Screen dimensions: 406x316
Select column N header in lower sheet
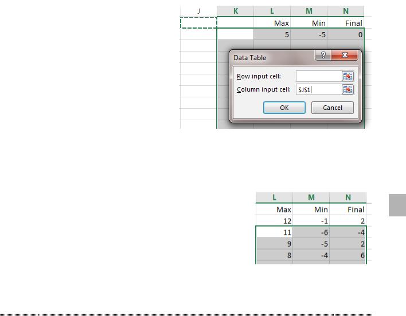click(348, 197)
